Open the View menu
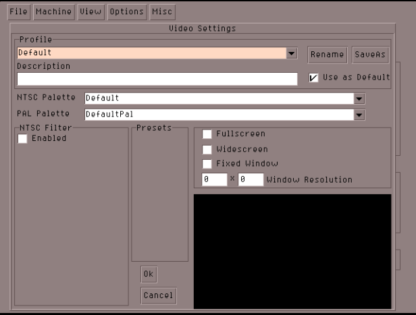Screen dimensions: 416x315 [x=90, y=12]
